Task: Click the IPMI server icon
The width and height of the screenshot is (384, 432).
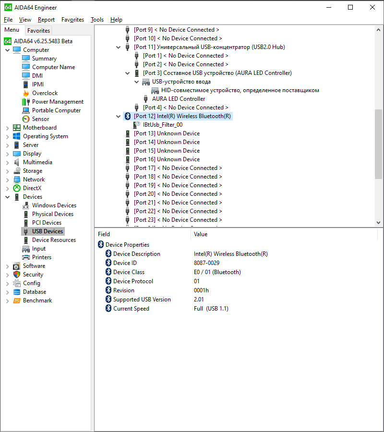Action: (26, 84)
